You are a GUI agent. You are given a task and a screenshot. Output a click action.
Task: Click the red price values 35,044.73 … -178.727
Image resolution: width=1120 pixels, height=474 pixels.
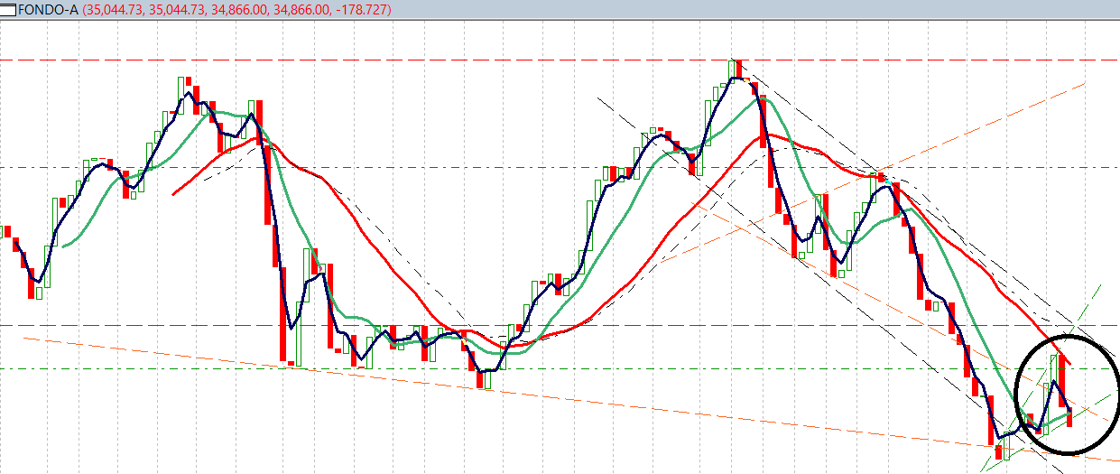click(x=237, y=9)
